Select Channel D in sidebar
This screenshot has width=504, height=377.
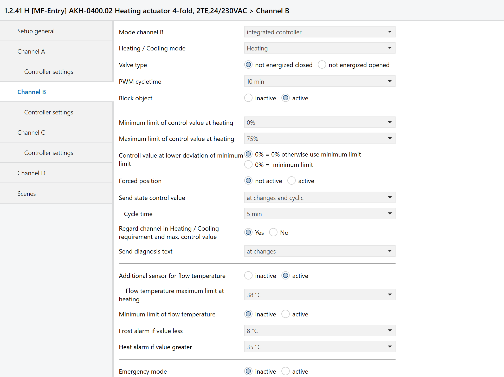(31, 173)
